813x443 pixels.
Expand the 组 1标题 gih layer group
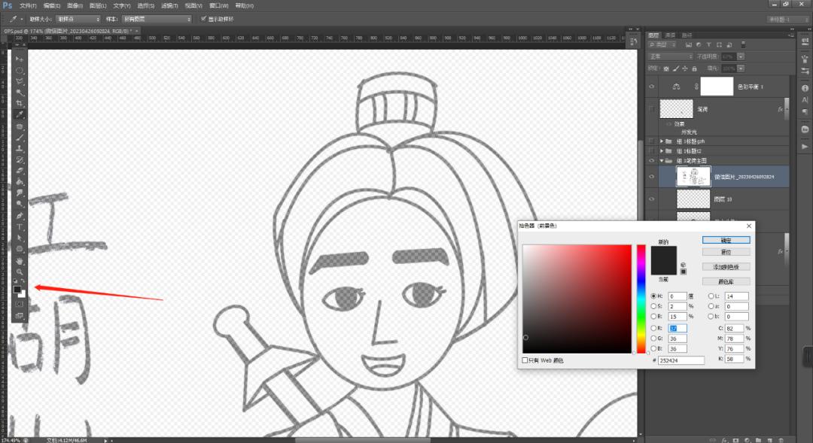click(x=662, y=141)
